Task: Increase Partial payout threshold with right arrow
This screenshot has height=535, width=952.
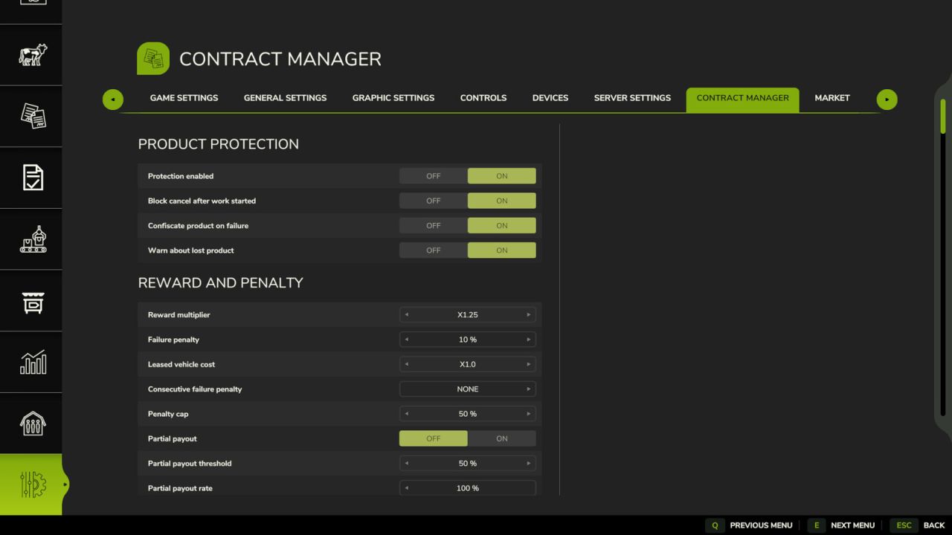Action: tap(529, 463)
